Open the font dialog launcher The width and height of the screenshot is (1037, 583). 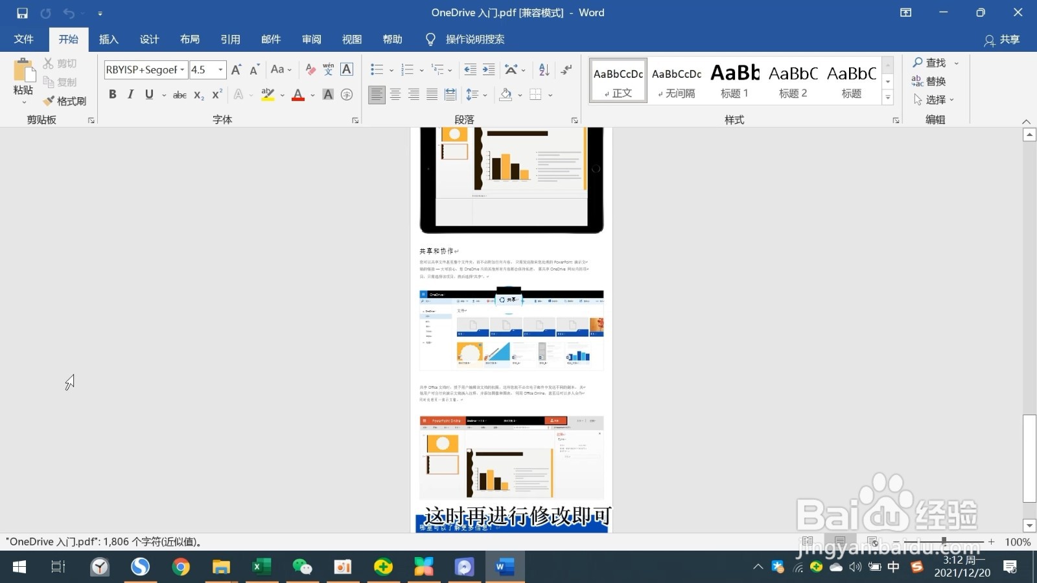coord(355,120)
